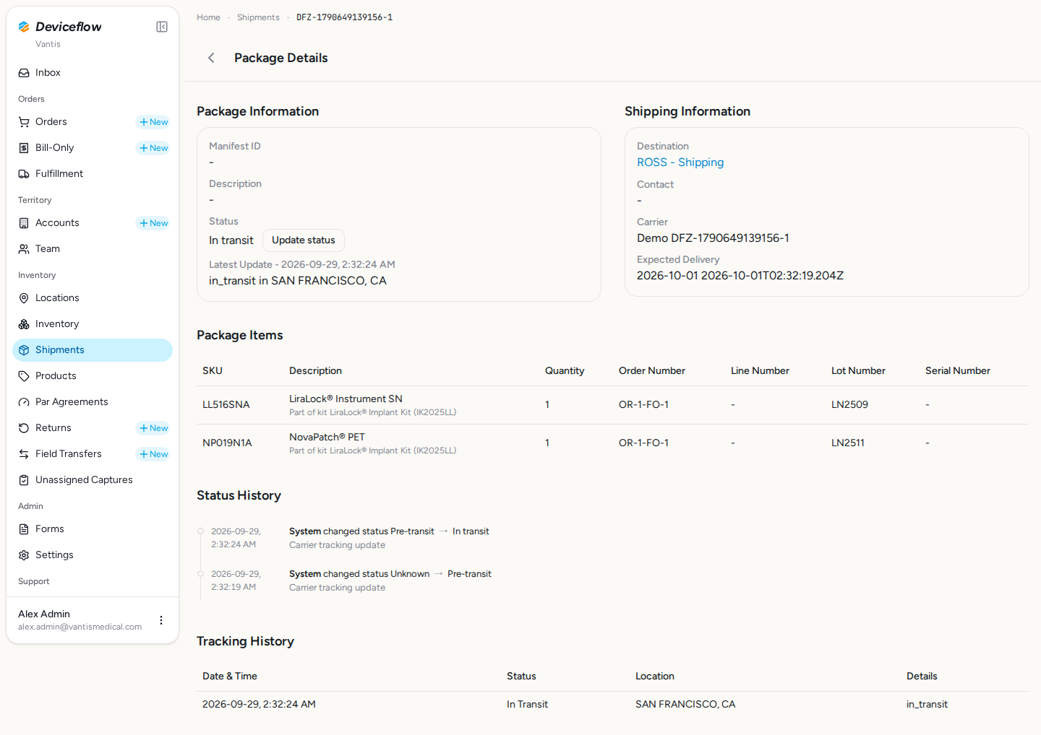
Task: Click the Field Transfers arrows icon
Action: (x=24, y=454)
